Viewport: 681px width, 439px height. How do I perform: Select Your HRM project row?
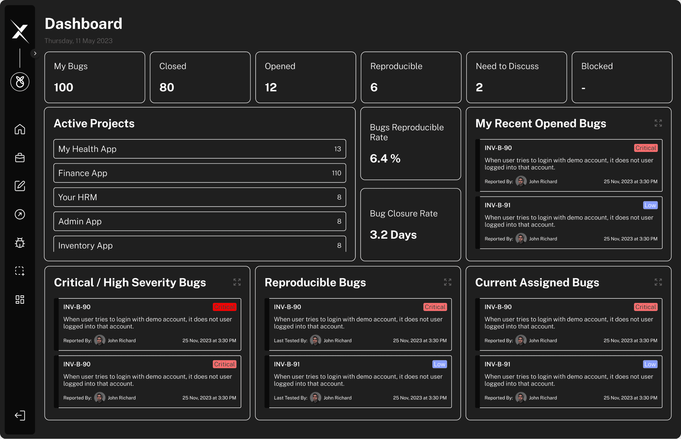200,197
